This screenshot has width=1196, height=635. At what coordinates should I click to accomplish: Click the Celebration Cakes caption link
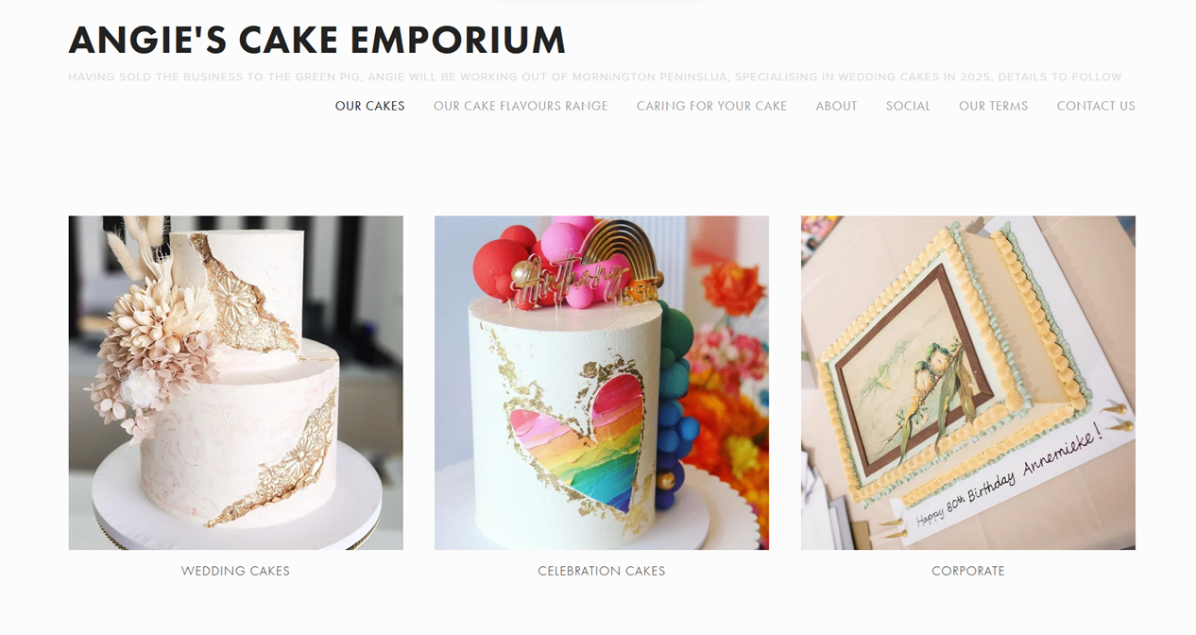pos(602,571)
